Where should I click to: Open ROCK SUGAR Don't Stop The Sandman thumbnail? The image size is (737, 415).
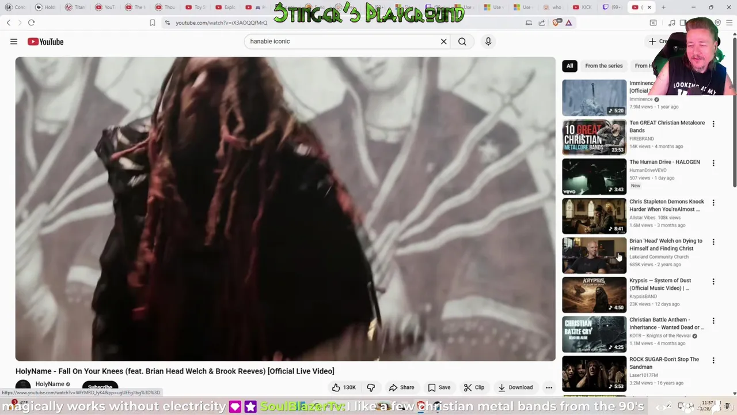point(594,374)
